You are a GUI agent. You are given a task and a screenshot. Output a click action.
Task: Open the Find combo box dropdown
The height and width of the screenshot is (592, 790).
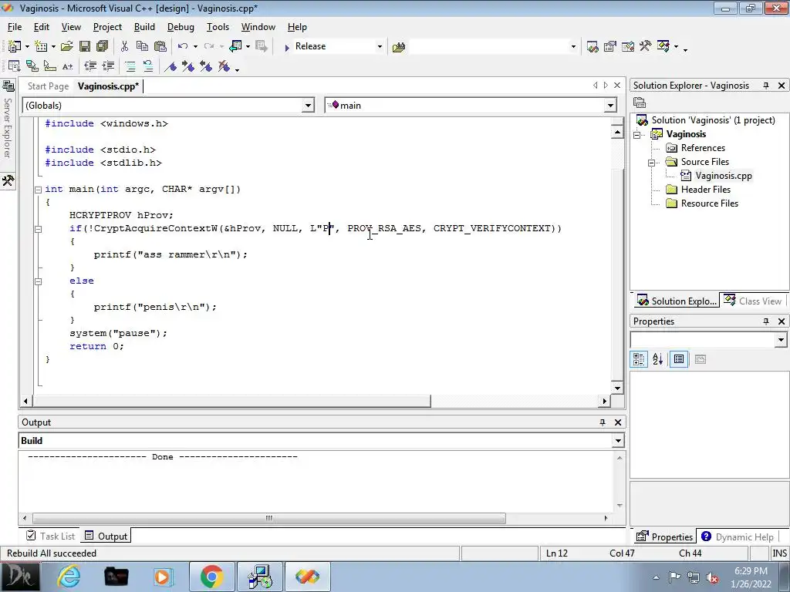point(573,47)
